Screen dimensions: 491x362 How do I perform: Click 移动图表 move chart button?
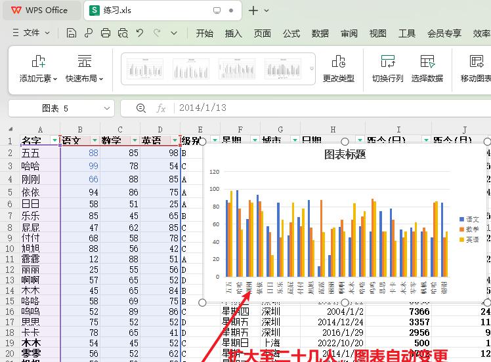[x=476, y=68]
